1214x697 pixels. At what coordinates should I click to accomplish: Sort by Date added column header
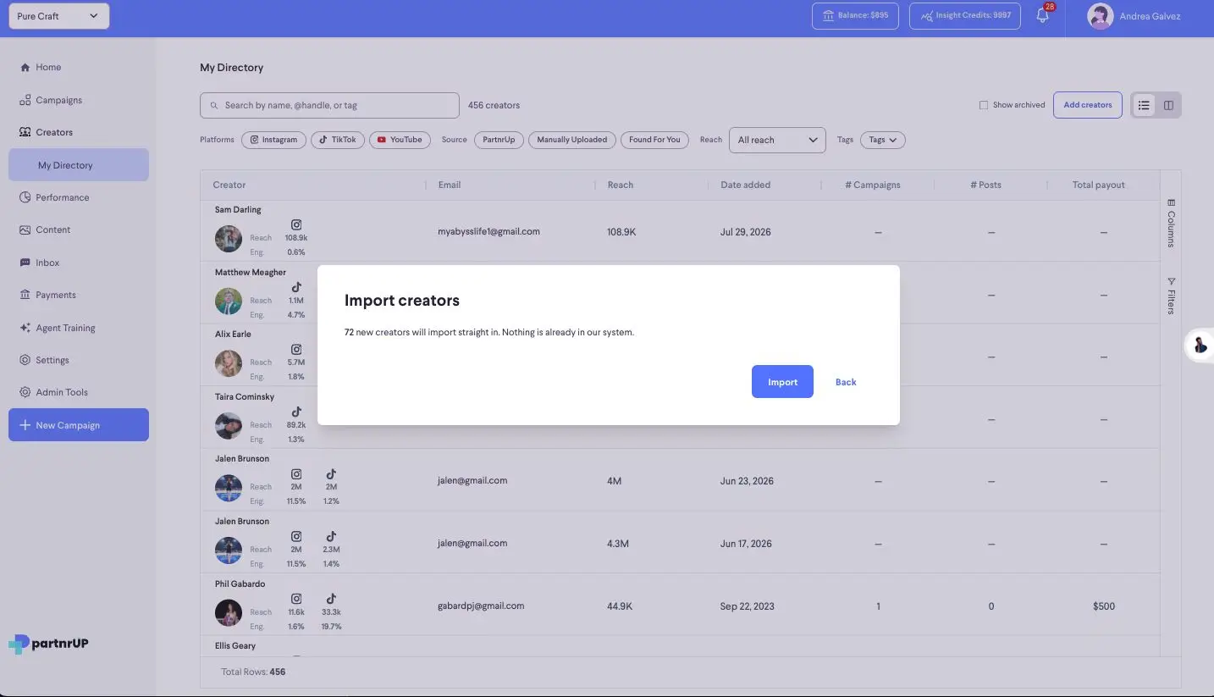click(746, 185)
